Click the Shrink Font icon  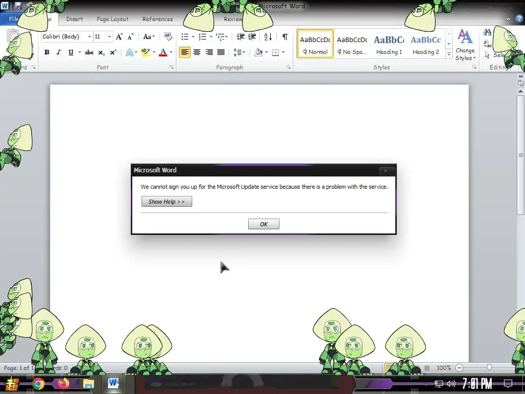coord(131,36)
